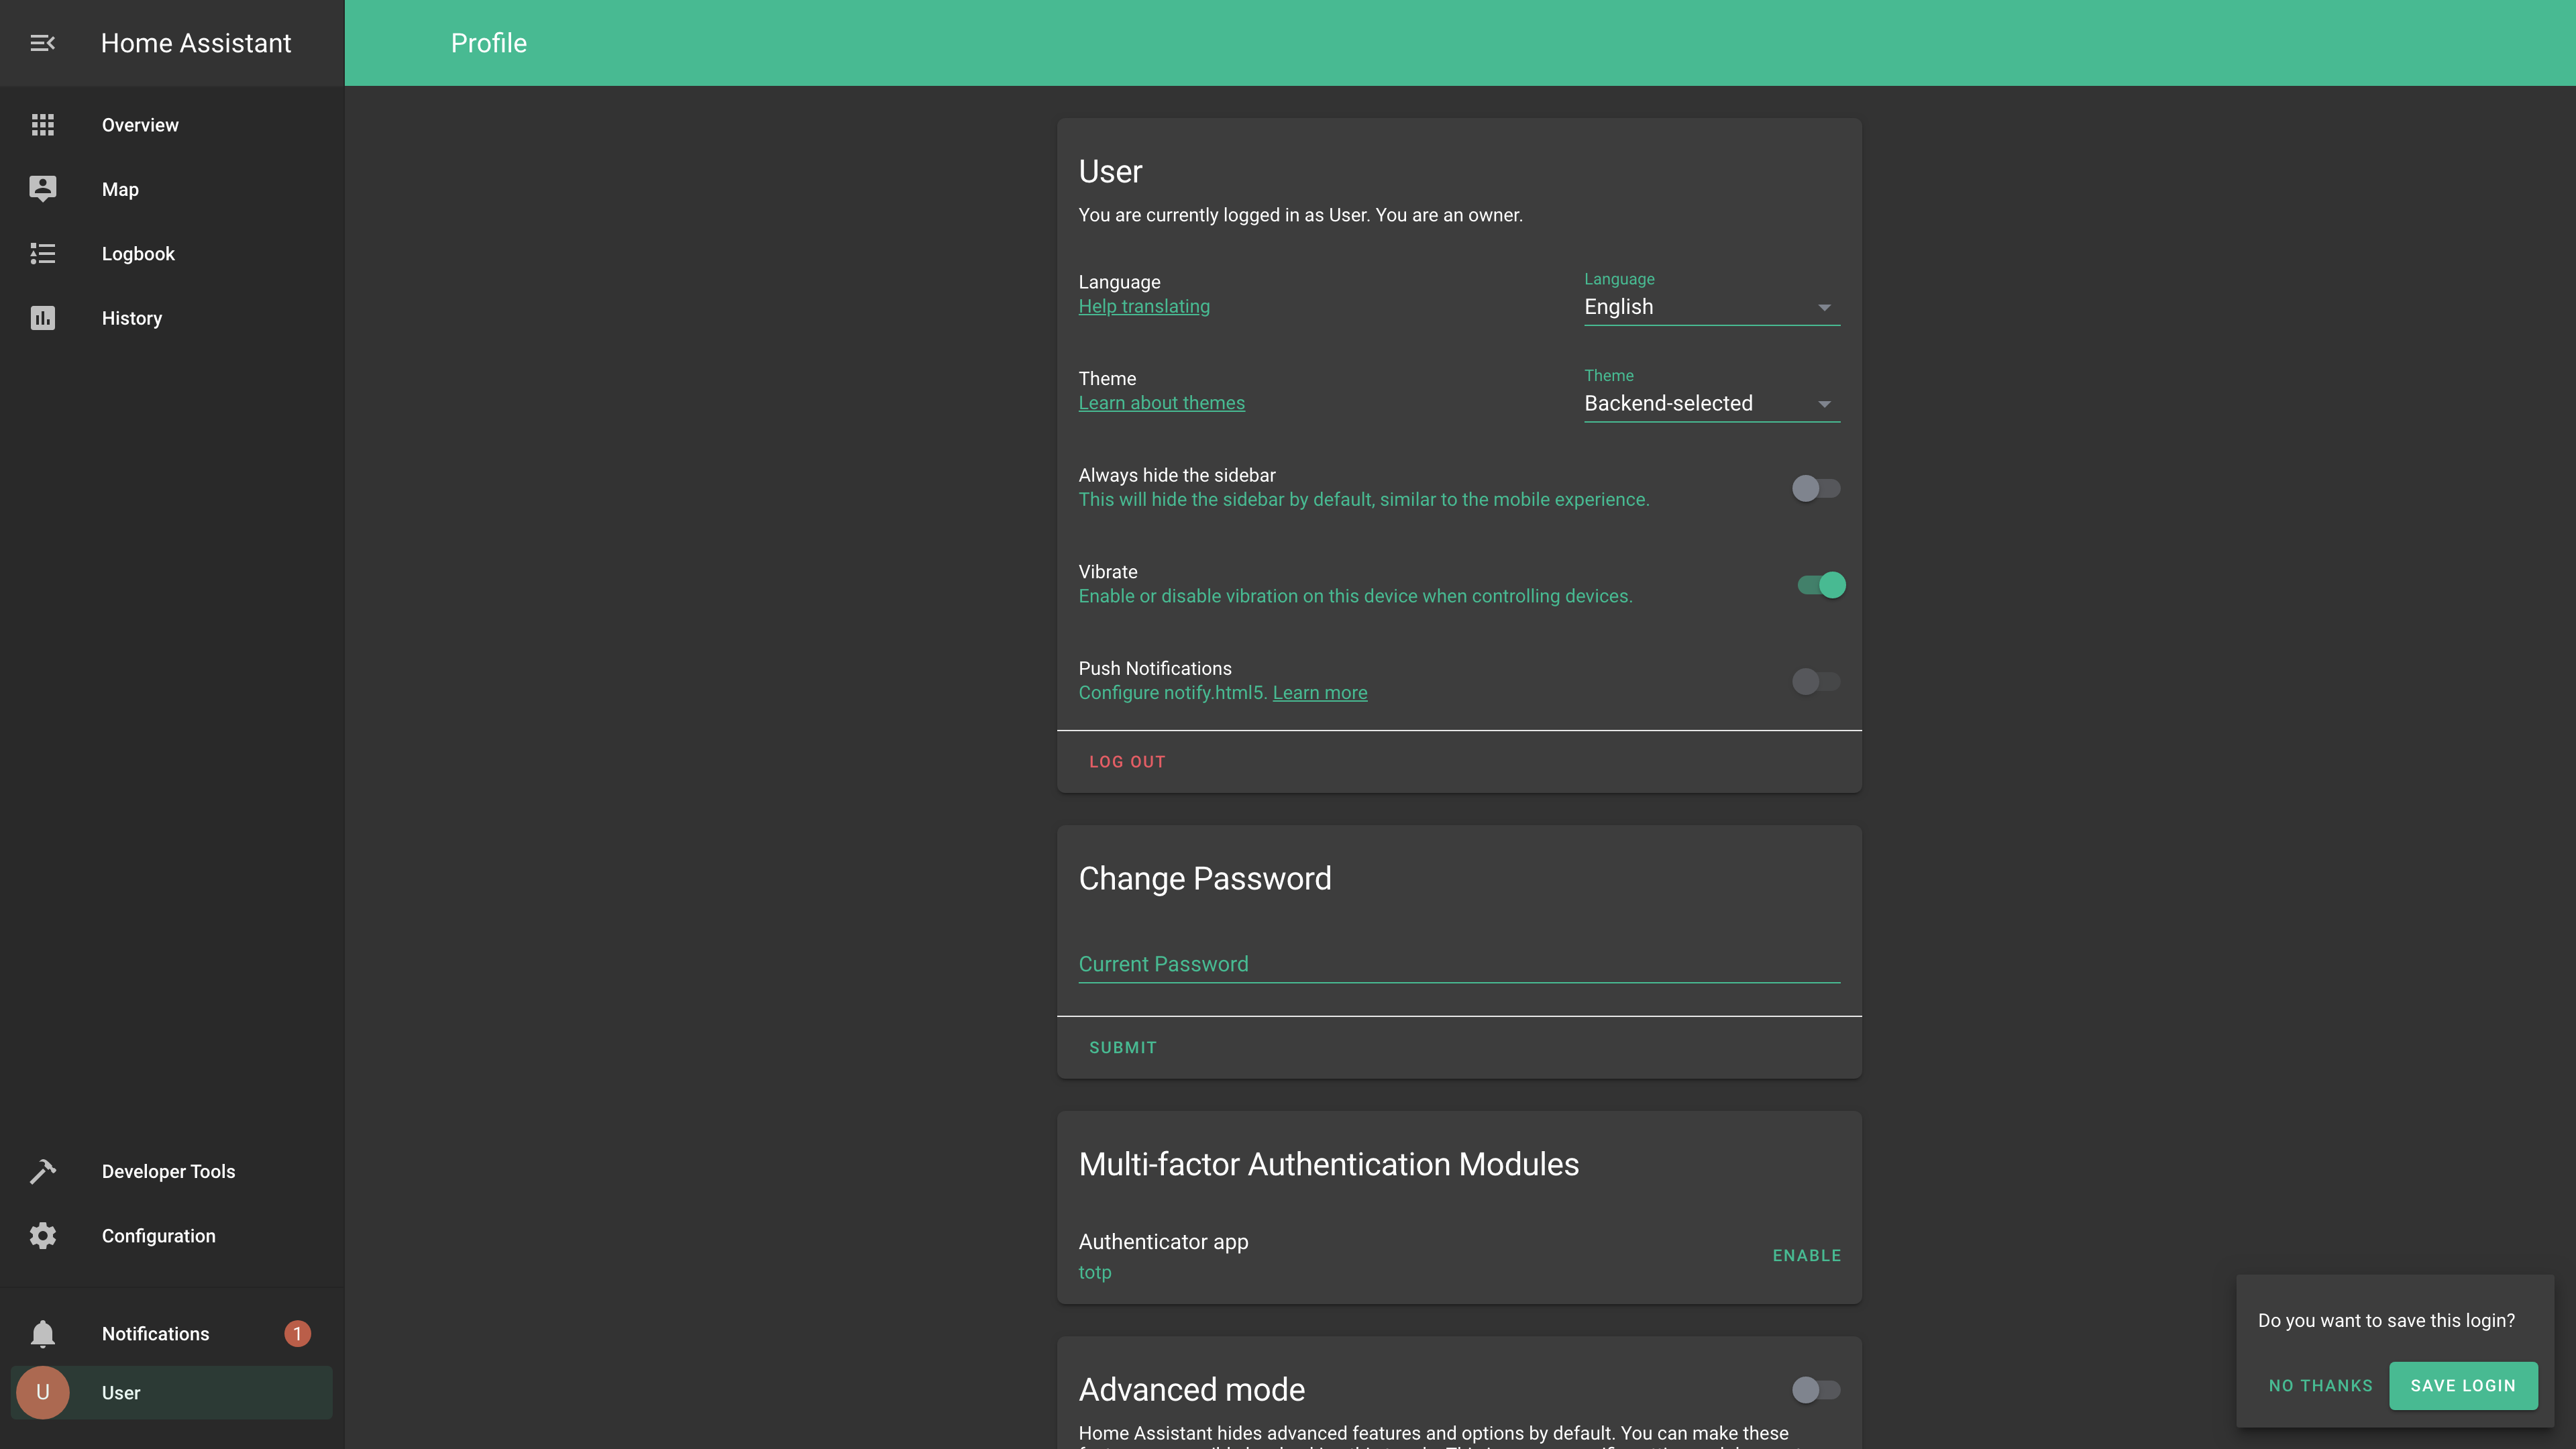Click the Map sidebar icon
Screen dimensions: 2576x1449
coord(42,189)
